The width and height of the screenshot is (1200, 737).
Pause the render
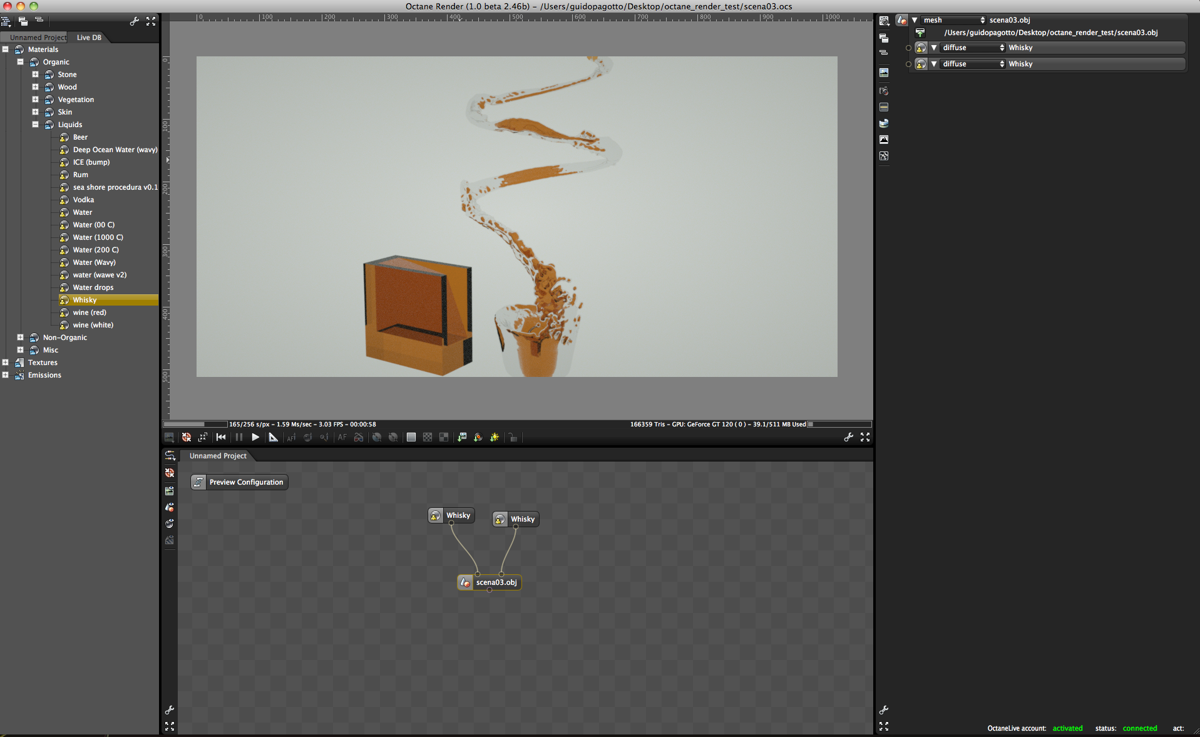click(x=238, y=438)
